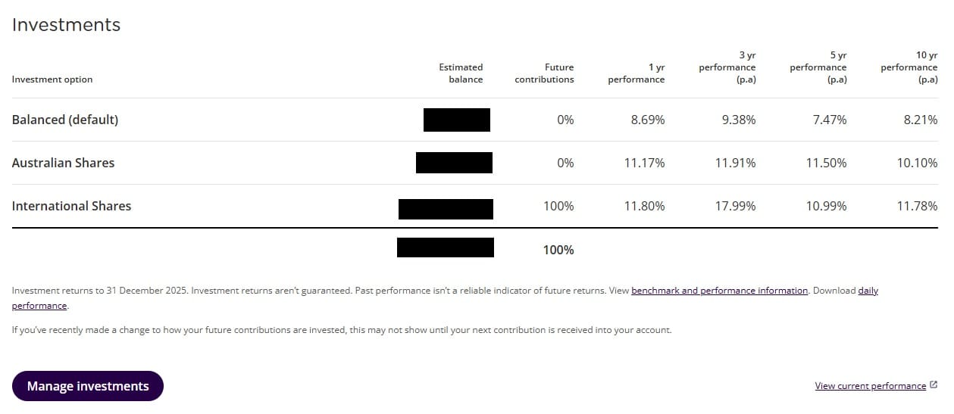
Task: Click the 5 yr performance column header
Action: [x=818, y=67]
